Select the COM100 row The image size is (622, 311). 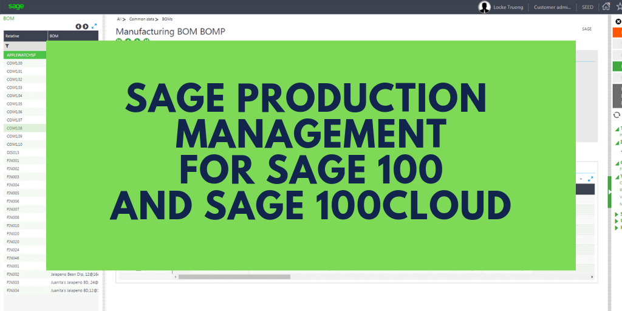26,63
